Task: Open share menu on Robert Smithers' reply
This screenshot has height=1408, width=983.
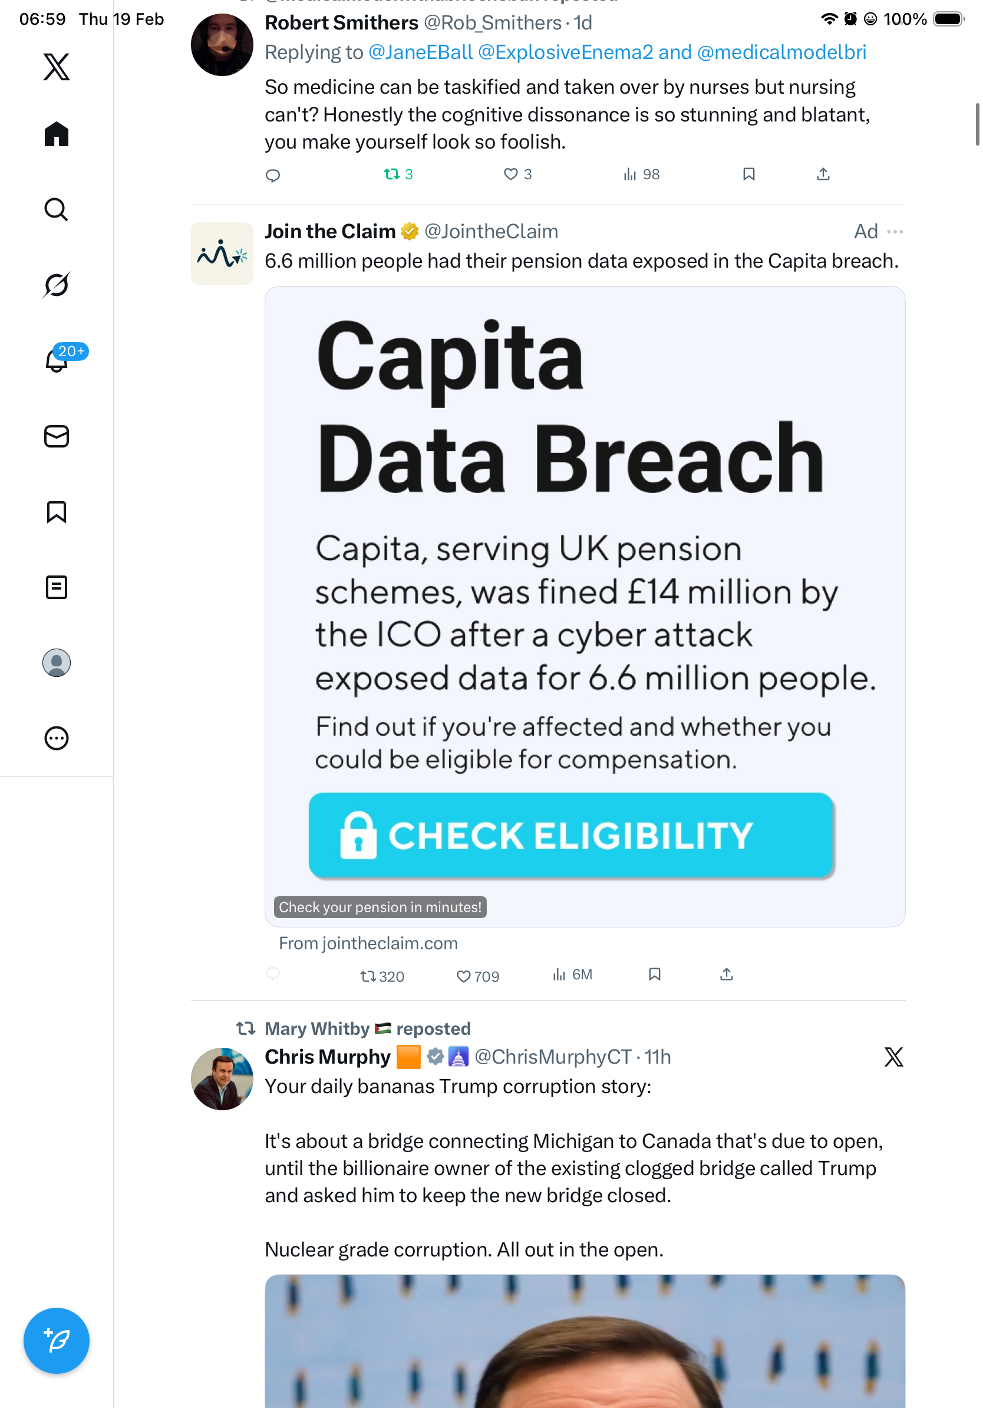Action: click(823, 175)
